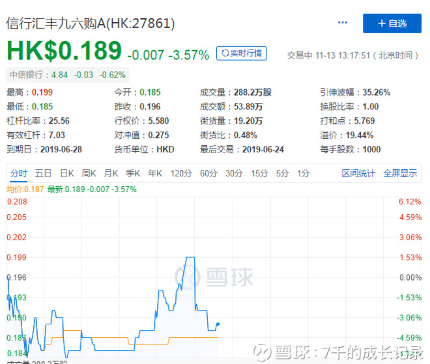
Task: Open 全屏显示 fullscreen chart
Action: (400, 173)
